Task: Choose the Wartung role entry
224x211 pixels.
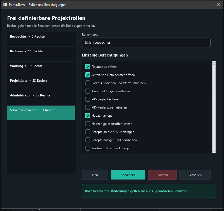Action: pyautogui.click(x=41, y=69)
